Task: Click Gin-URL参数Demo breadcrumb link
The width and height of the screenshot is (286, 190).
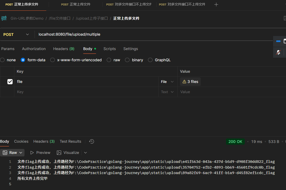Action: click(x=27, y=18)
